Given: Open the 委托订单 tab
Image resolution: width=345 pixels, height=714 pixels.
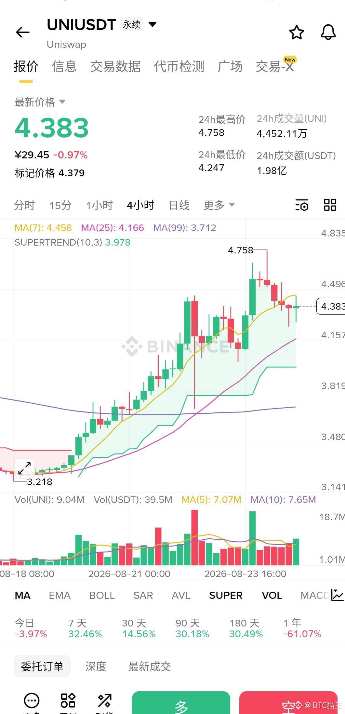Looking at the screenshot, I should pos(42,667).
